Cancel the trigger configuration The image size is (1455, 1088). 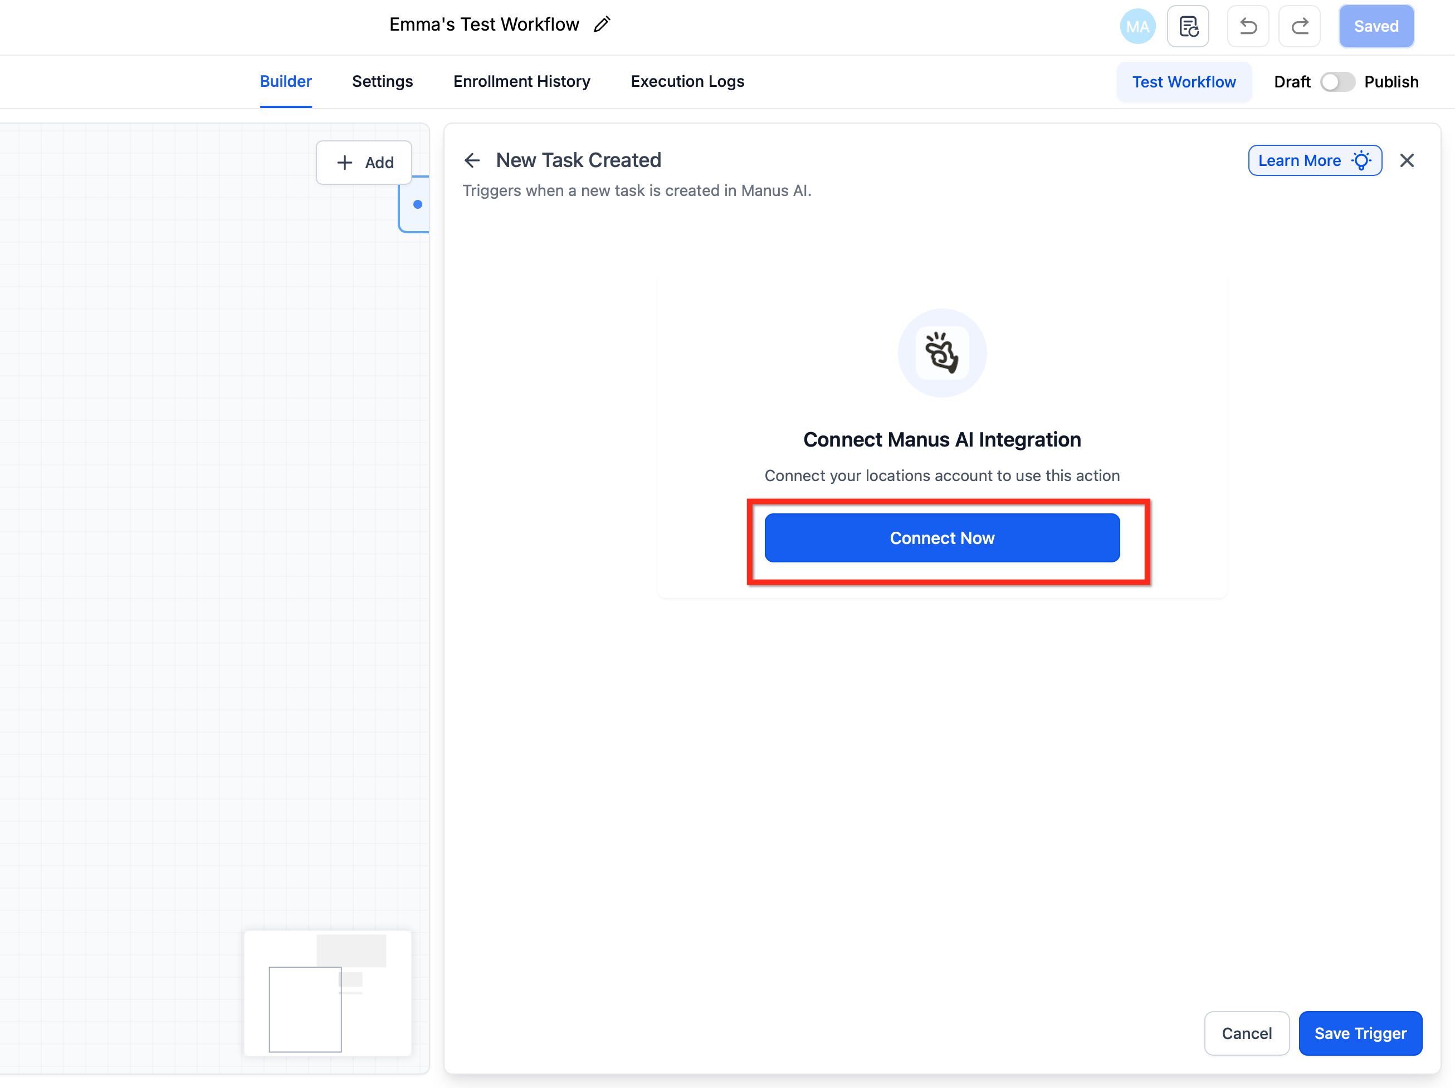pyautogui.click(x=1246, y=1033)
